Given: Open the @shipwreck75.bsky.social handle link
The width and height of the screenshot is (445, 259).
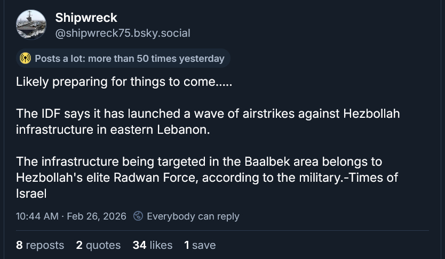Looking at the screenshot, I should [x=122, y=33].
